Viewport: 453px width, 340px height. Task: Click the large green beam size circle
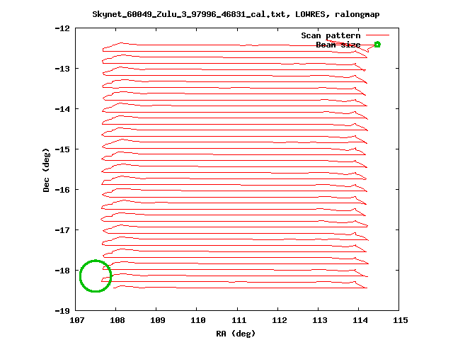pos(96,276)
